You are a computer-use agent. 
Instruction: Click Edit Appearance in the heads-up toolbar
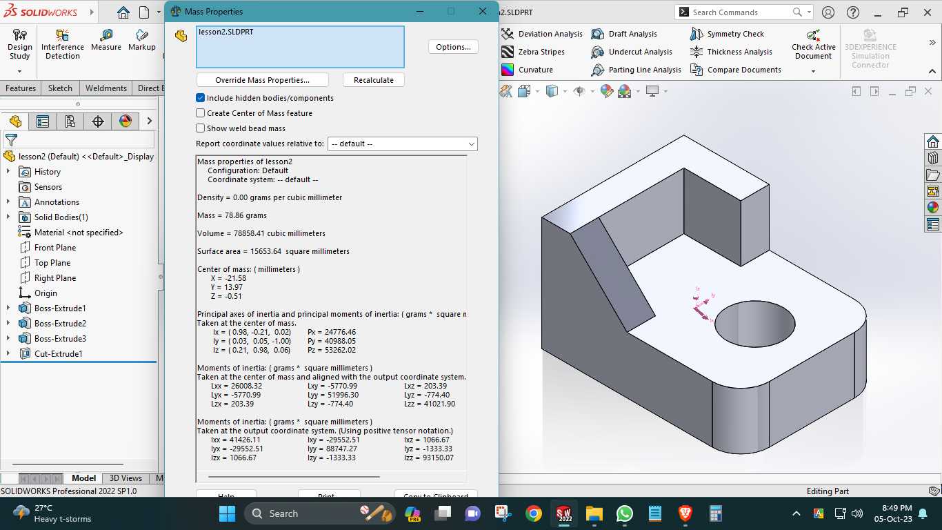[607, 91]
